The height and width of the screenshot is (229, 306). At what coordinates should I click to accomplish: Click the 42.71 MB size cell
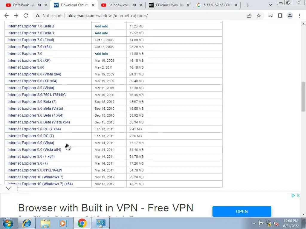[x=137, y=184]
